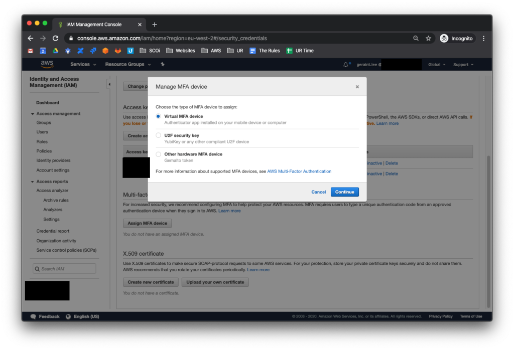Open Access analyzer in the sidebar
The height and width of the screenshot is (350, 514).
tap(52, 191)
